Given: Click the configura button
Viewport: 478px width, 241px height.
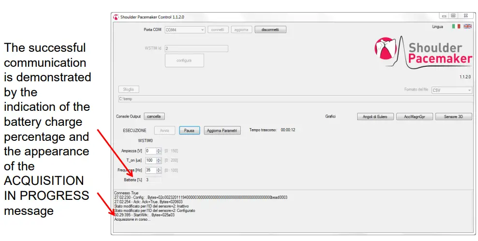Looking at the screenshot, I should click(184, 60).
